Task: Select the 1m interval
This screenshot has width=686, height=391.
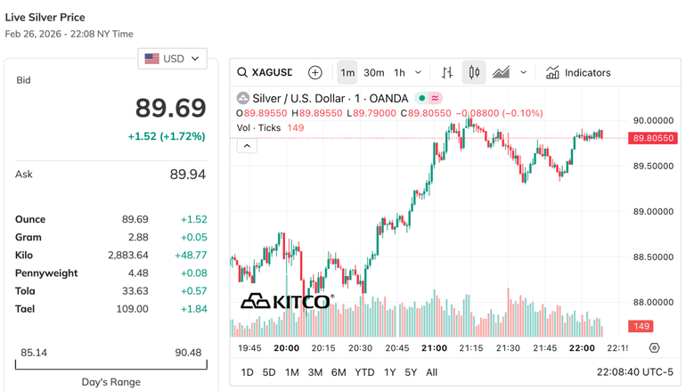Action: [x=347, y=73]
